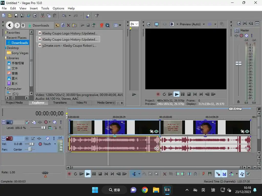The image size is (262, 196).
Task: Click the Preview on external monitor icon
Action: point(157,24)
